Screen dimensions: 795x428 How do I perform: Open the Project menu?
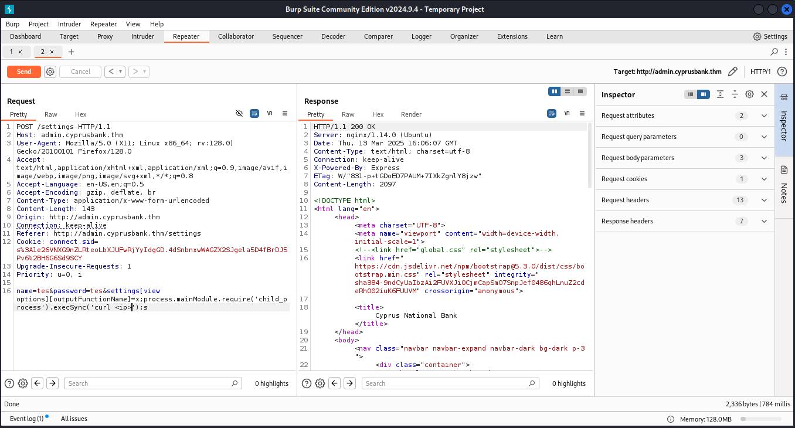coord(39,24)
